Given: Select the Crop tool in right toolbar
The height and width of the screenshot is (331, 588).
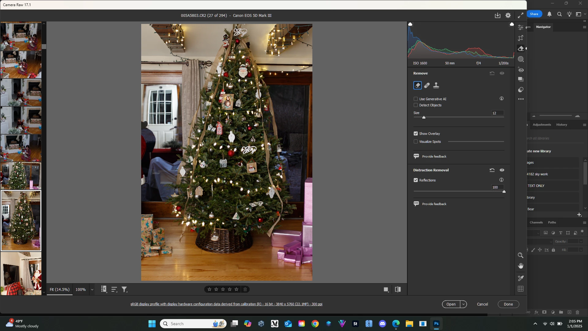Looking at the screenshot, I should (521, 38).
